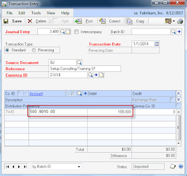
Task: Toggle the Intercompany checkbox
Action: [x=76, y=32]
